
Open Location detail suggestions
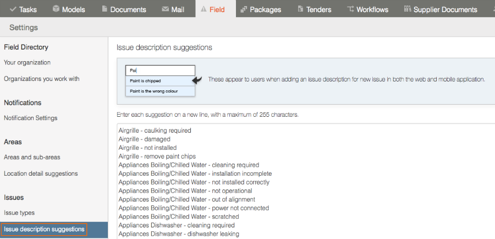(41, 173)
